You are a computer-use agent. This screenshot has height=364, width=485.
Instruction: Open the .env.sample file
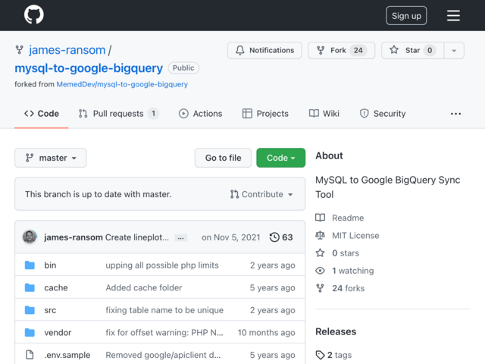pyautogui.click(x=67, y=355)
